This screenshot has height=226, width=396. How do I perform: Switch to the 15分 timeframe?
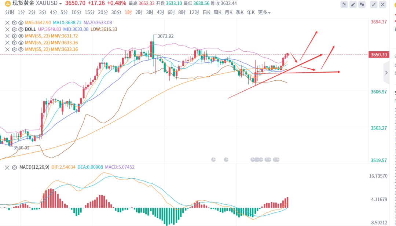click(x=89, y=12)
